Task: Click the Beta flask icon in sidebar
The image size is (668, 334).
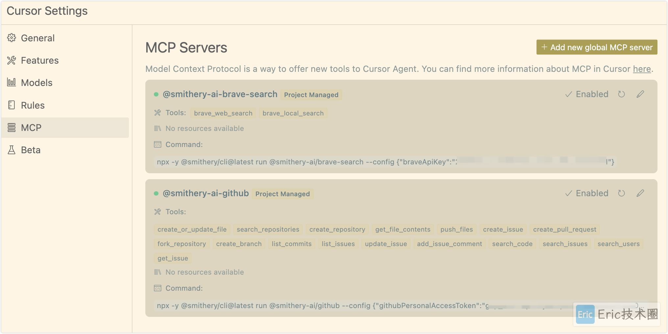Action: pos(12,150)
